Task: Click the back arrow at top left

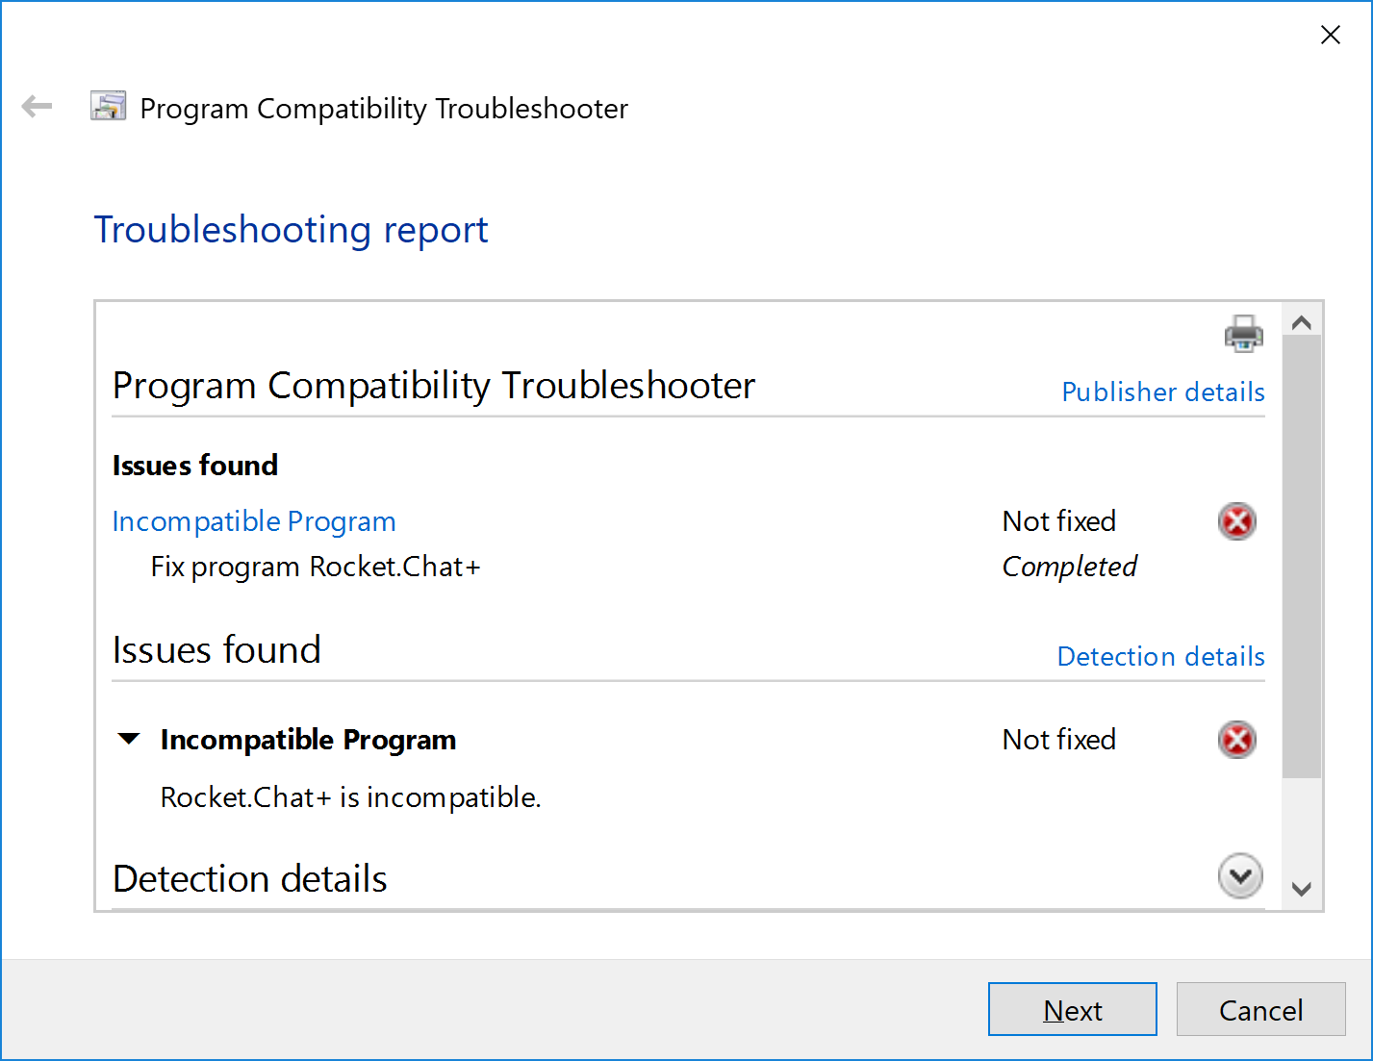Action: [x=37, y=106]
